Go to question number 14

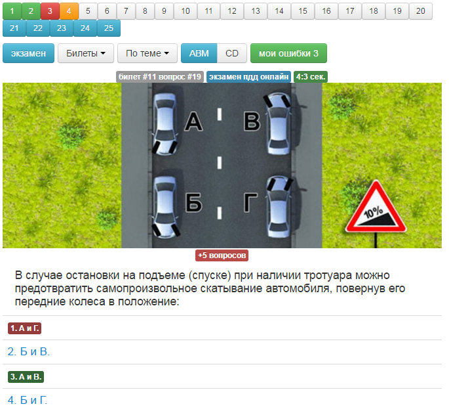click(x=279, y=11)
